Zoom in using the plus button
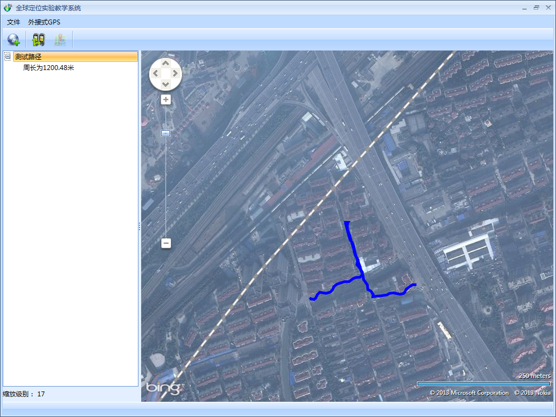This screenshot has width=556, height=417. click(166, 99)
